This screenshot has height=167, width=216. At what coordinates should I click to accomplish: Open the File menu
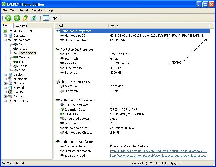click(5, 10)
